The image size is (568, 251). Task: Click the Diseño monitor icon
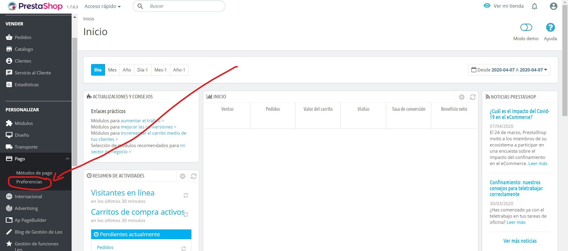9,135
